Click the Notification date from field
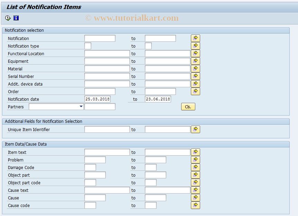 click(x=98, y=99)
